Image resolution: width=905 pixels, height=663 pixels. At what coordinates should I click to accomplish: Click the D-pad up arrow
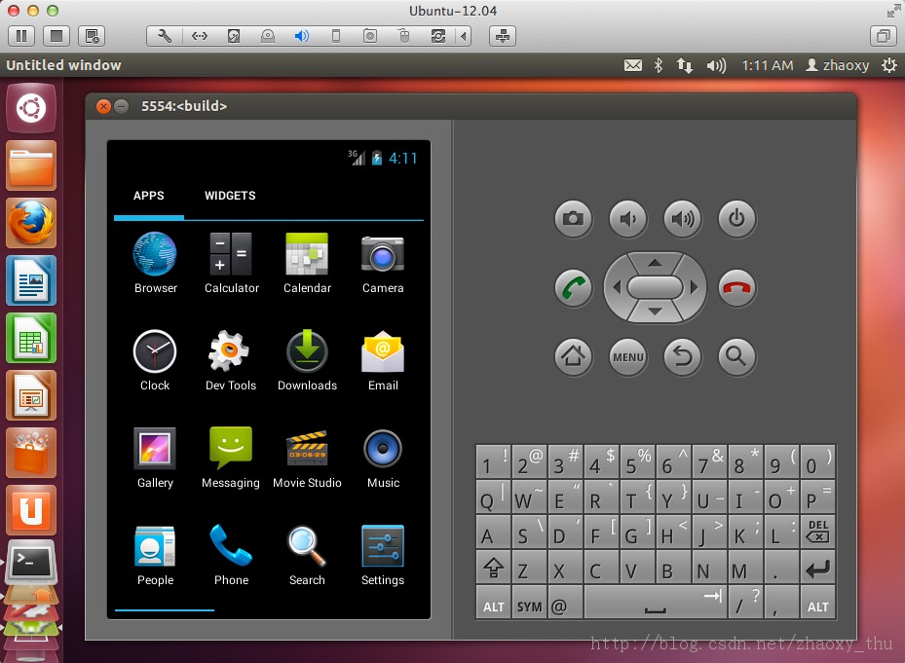point(655,263)
